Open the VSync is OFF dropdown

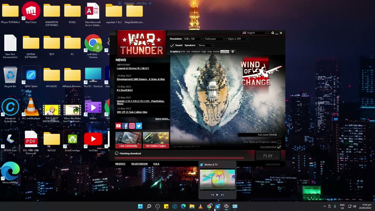pos(238,39)
